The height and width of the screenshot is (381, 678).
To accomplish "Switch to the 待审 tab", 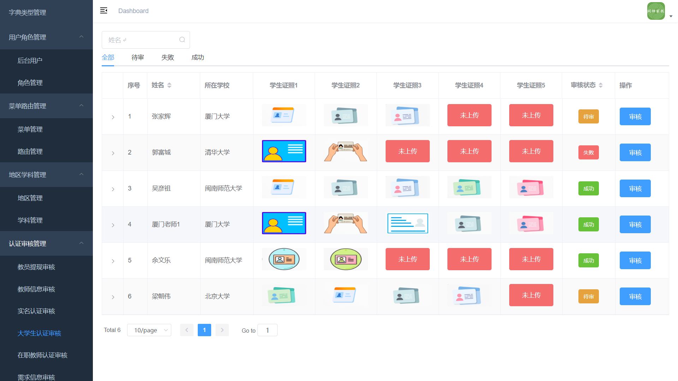I will pos(138,58).
